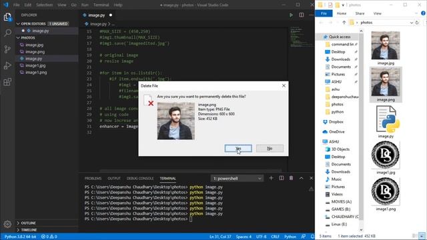Image resolution: width=427 pixels, height=240 pixels.
Task: Switch to the Problems panel tab
Action: (93, 178)
